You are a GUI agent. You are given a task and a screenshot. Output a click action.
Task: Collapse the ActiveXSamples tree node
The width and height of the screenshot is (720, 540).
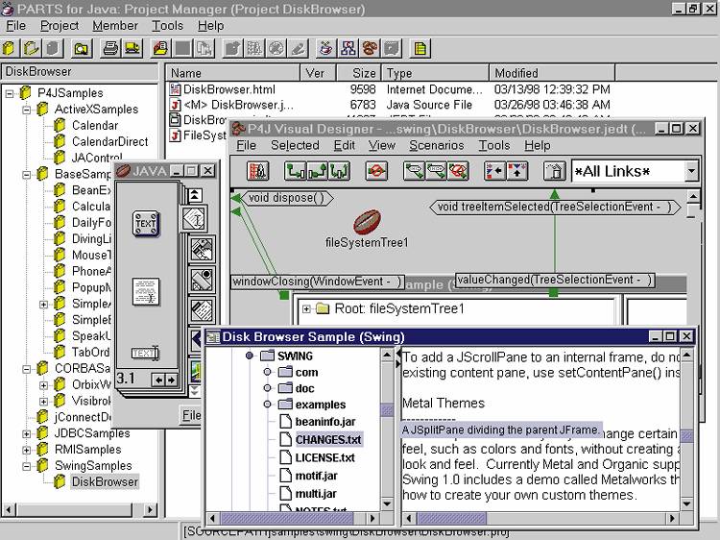27,110
